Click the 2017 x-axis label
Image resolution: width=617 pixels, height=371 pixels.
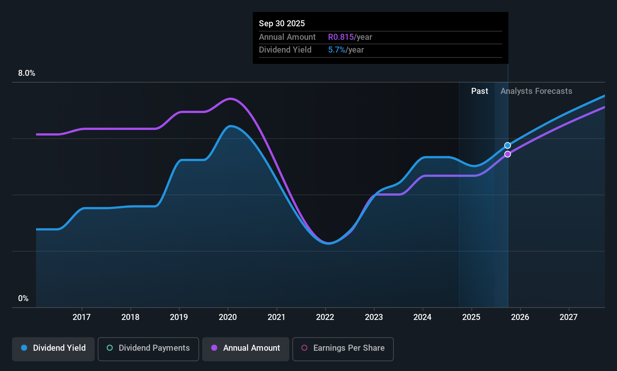pyautogui.click(x=82, y=317)
